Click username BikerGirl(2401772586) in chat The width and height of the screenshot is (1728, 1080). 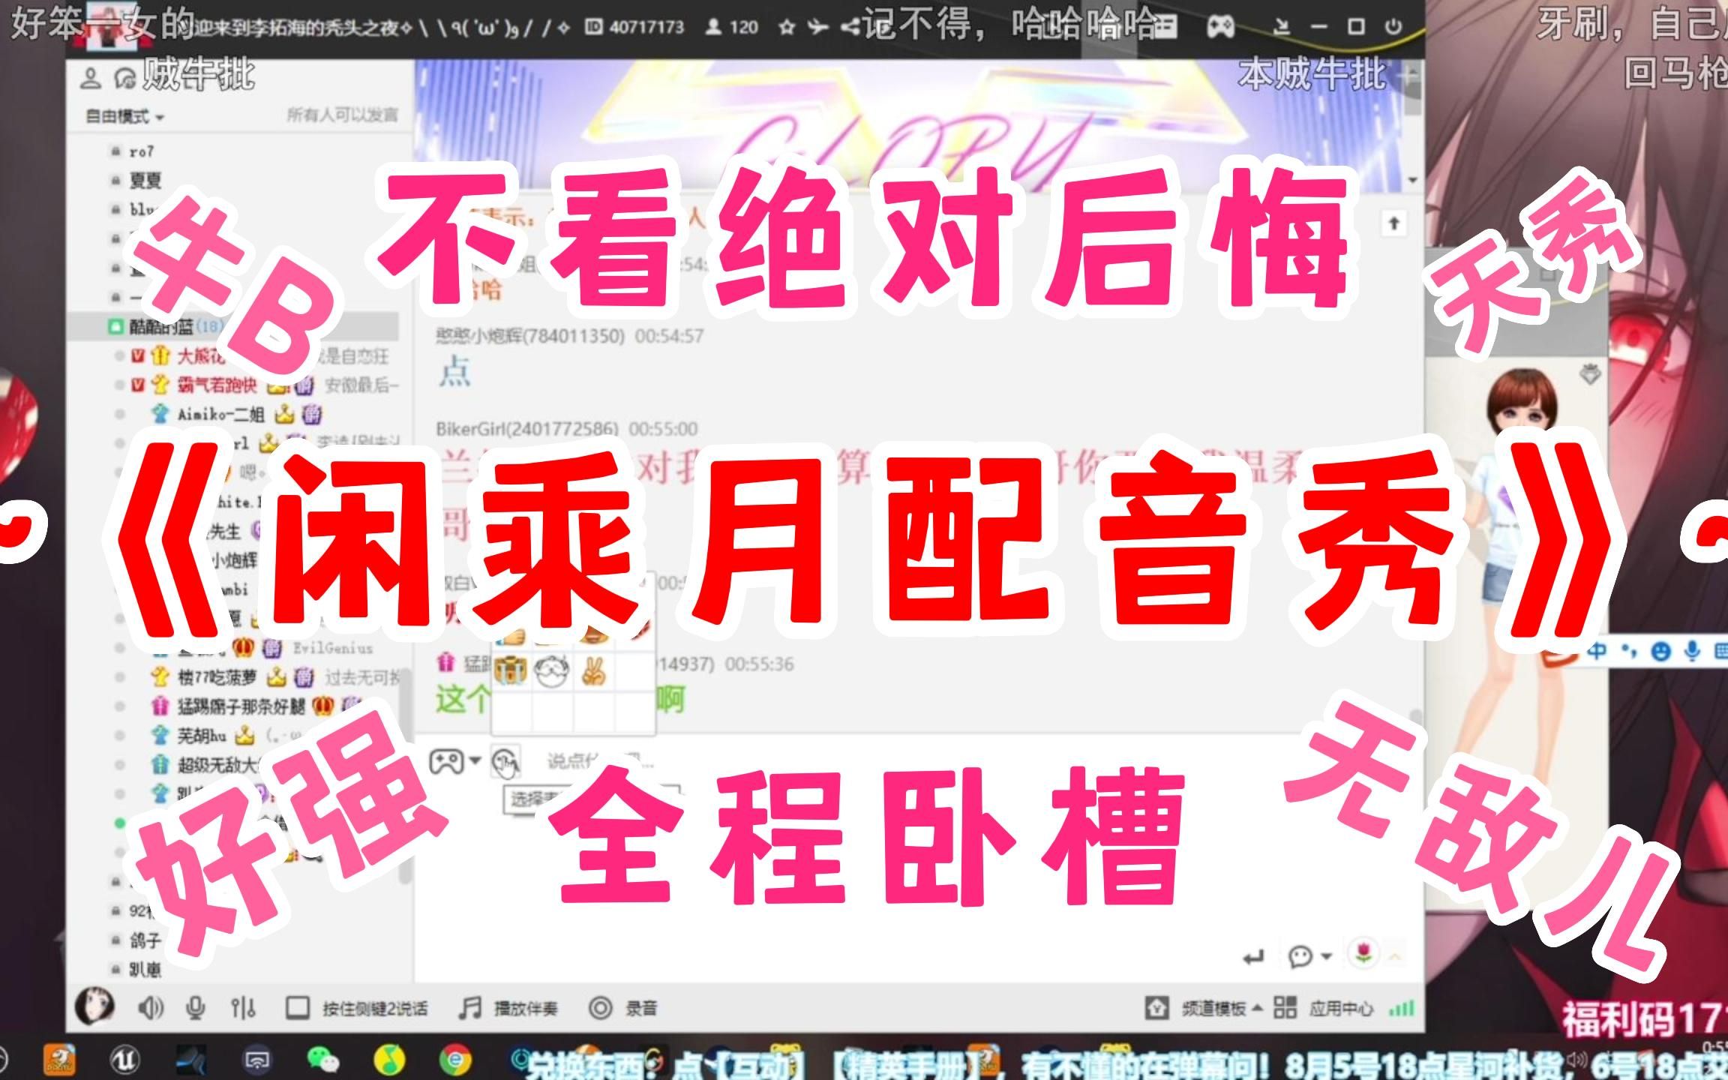point(529,428)
